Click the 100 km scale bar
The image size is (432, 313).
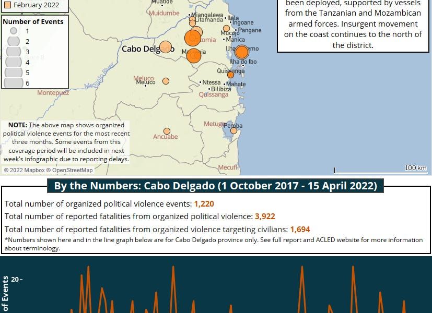tap(380, 169)
